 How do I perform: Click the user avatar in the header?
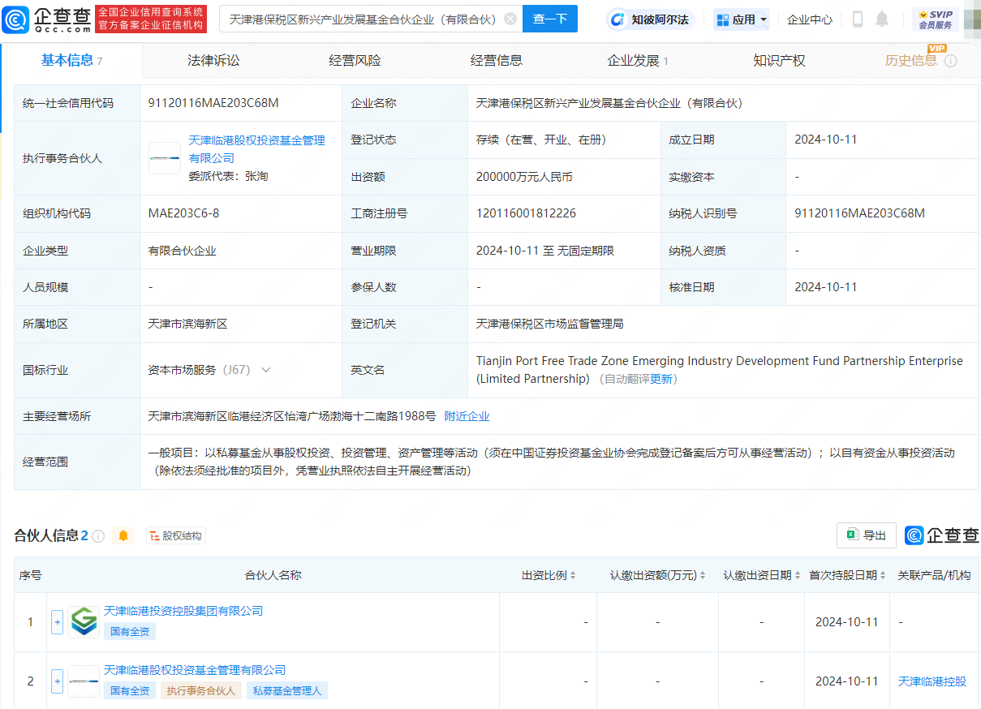pos(972,19)
